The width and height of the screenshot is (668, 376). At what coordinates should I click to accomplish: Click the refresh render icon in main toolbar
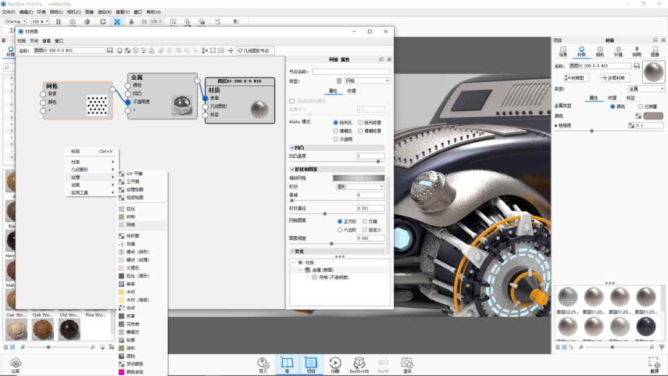tap(103, 21)
